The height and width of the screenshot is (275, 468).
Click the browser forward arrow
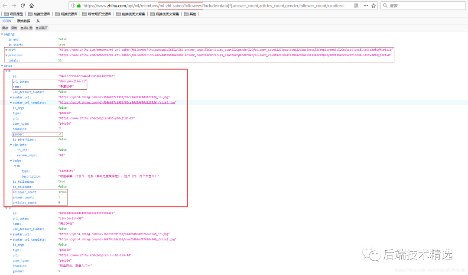[x=14, y=5]
